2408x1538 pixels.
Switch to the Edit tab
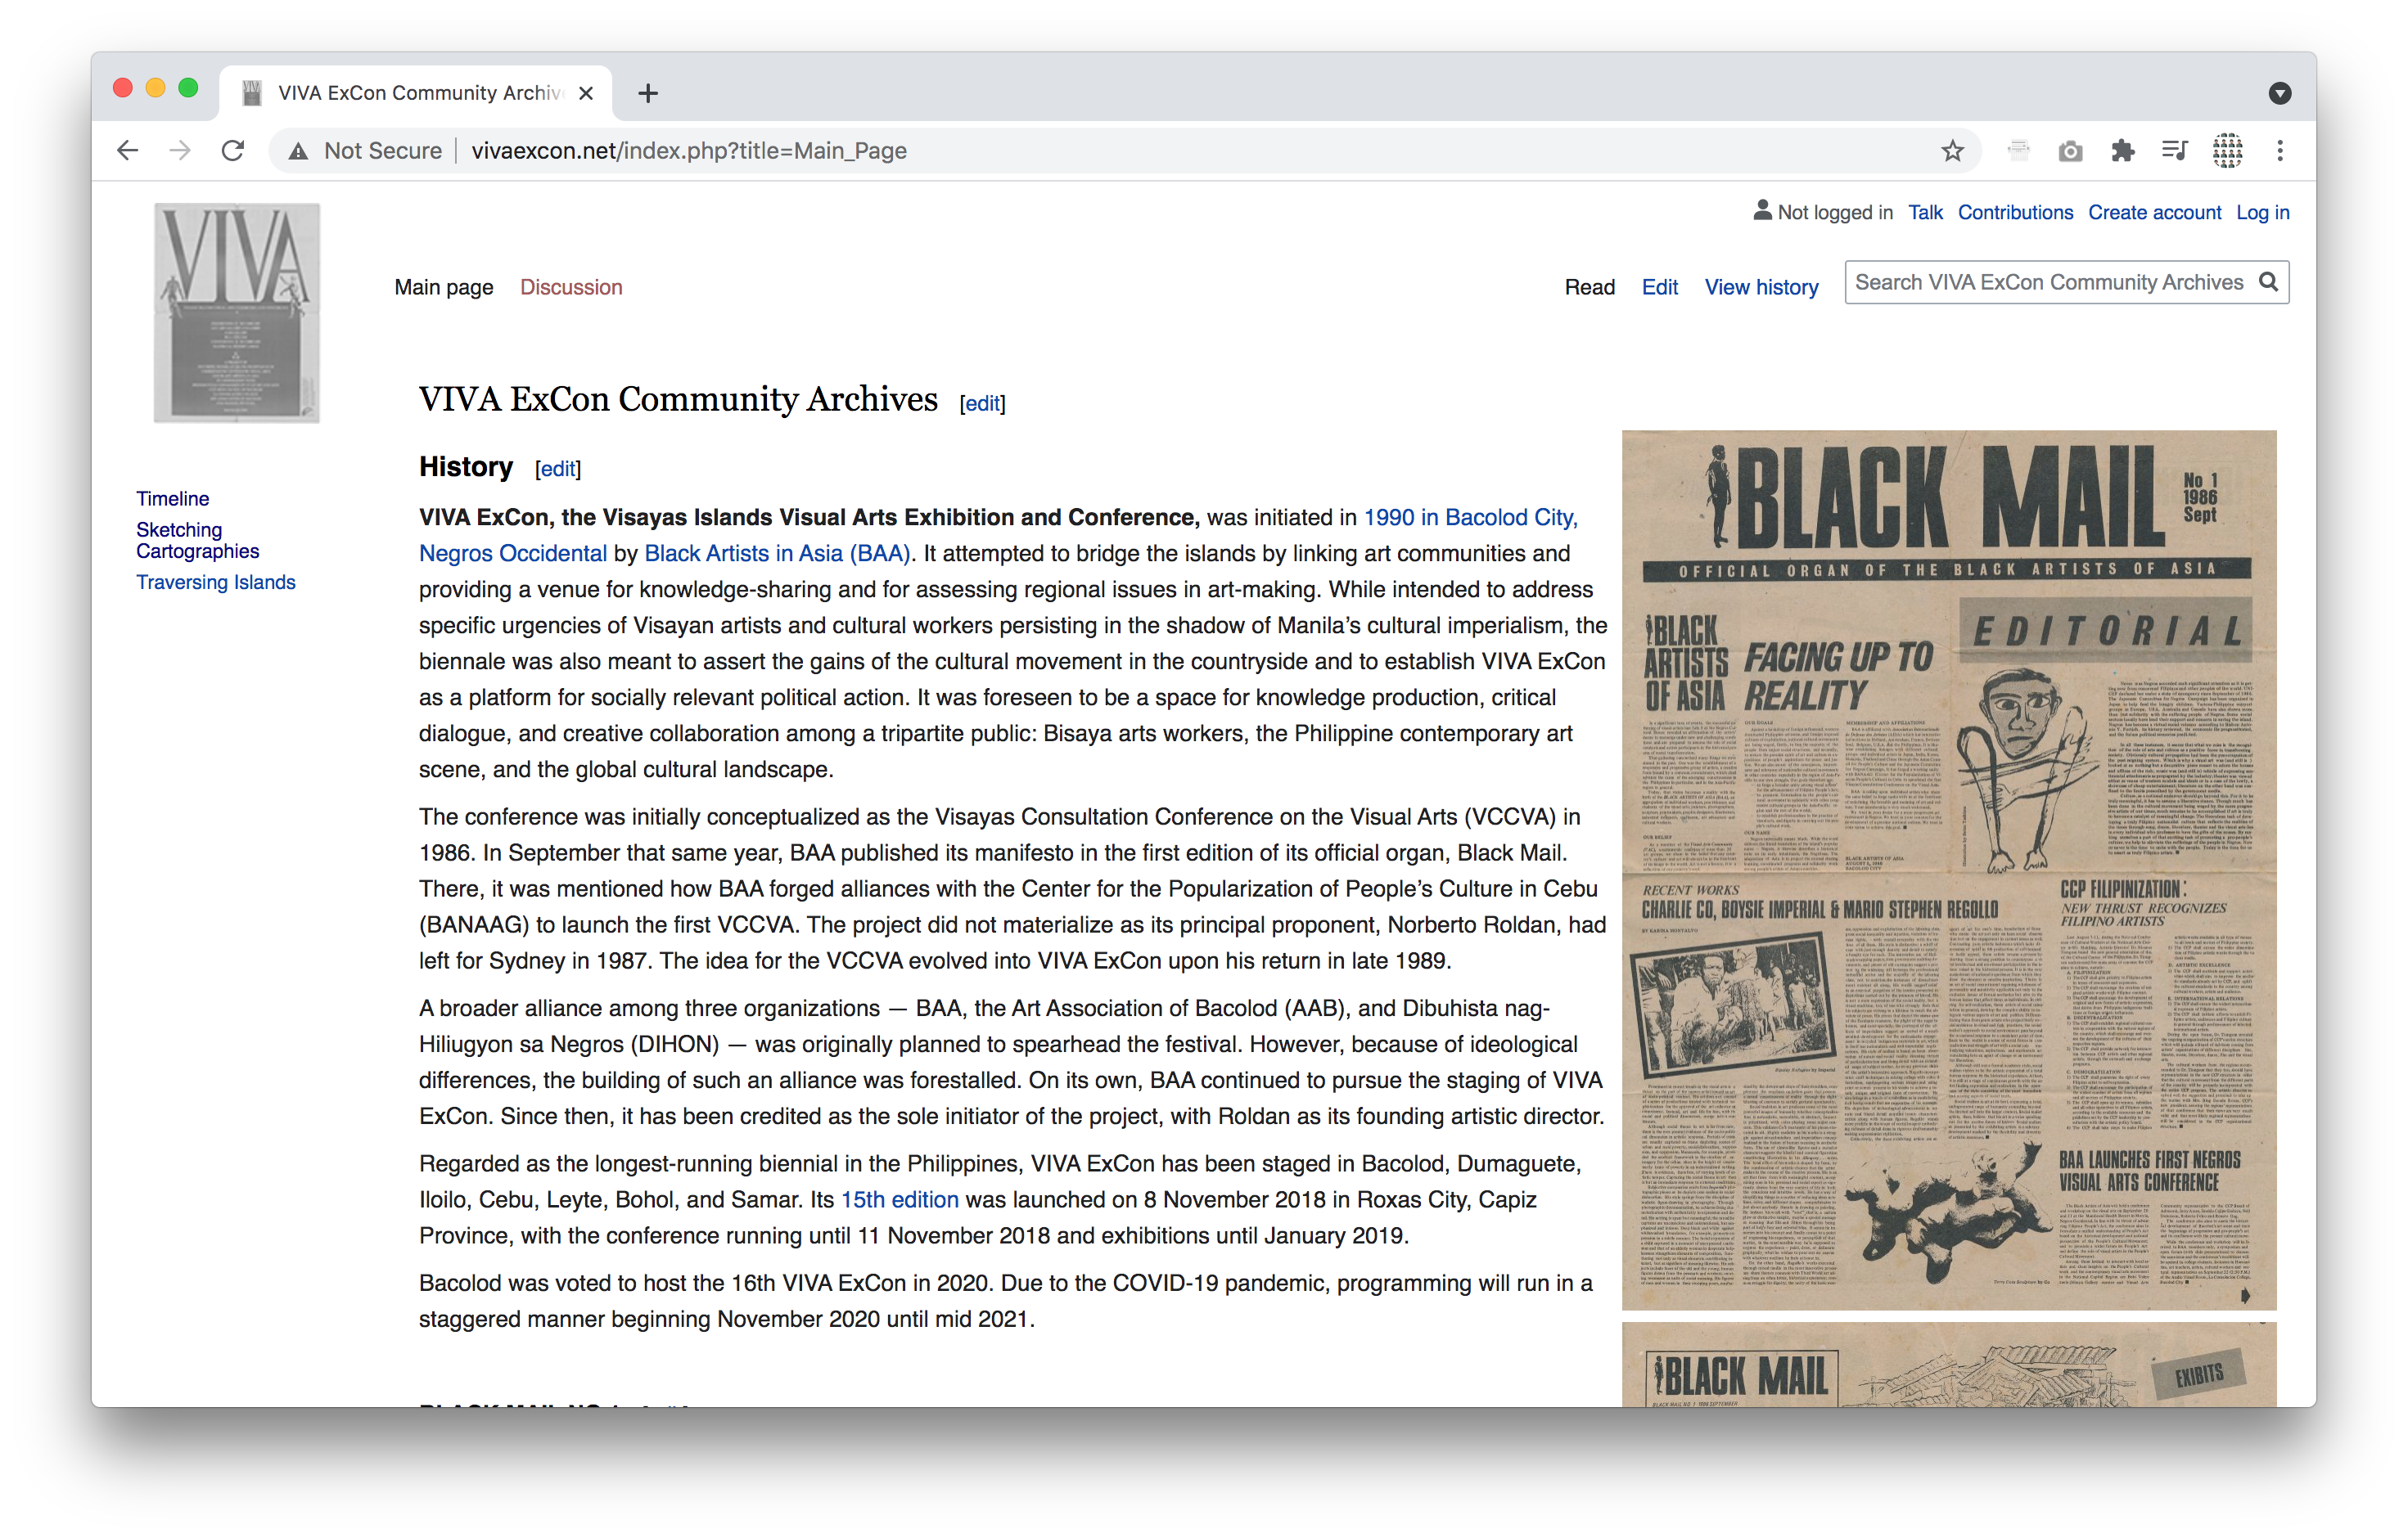(1659, 288)
